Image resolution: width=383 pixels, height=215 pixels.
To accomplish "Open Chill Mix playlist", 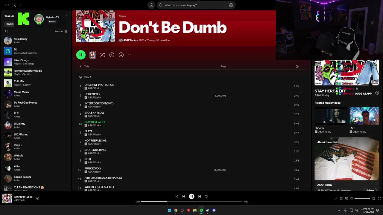I will 36,83.
